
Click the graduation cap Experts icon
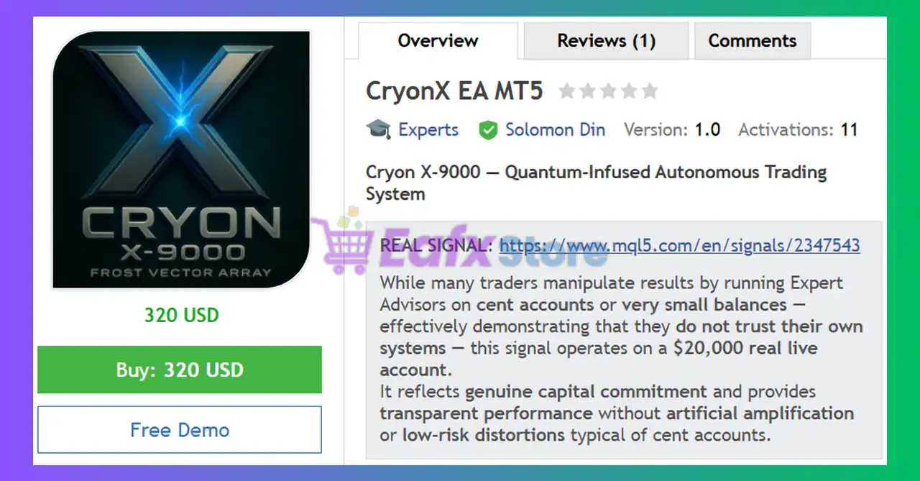(x=378, y=130)
